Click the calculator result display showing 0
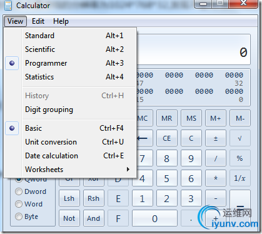262x234 pixels. 193,49
